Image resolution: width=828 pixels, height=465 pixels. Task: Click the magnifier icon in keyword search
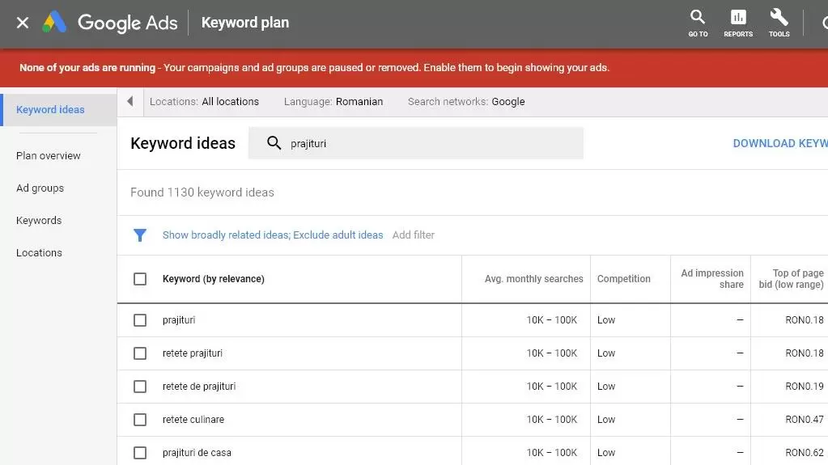point(274,143)
